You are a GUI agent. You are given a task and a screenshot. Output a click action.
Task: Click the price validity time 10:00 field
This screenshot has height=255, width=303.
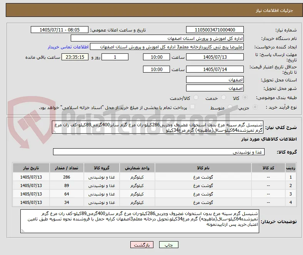(x=156, y=69)
